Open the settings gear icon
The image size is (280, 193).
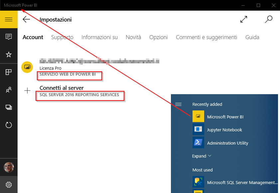9,185
